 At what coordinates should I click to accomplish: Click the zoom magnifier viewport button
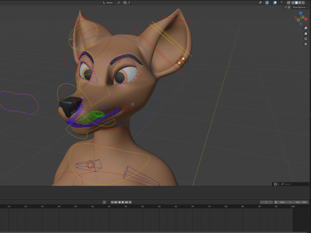pos(306,28)
